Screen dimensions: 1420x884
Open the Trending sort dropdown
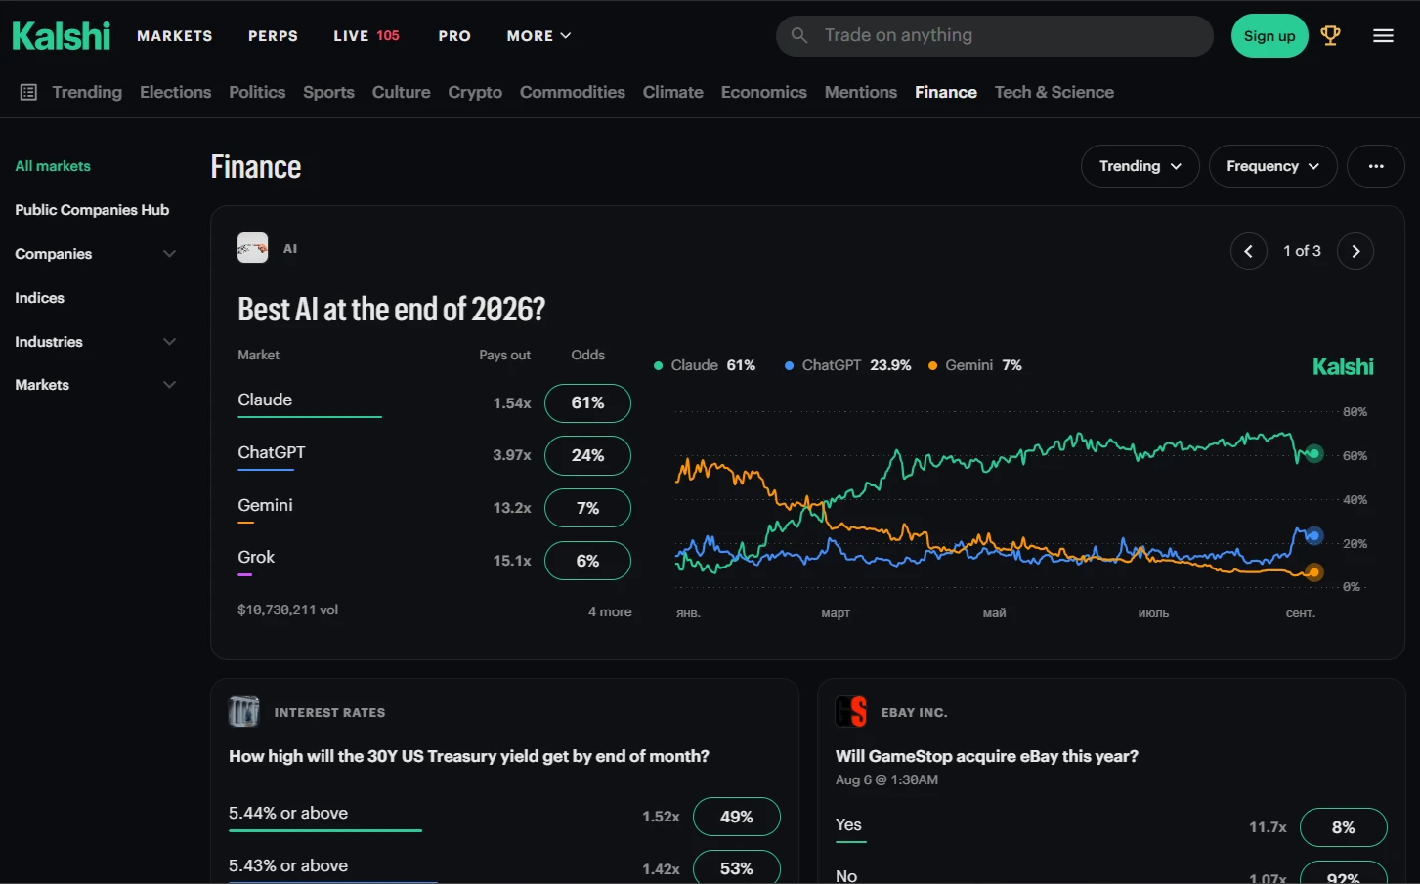click(1140, 166)
